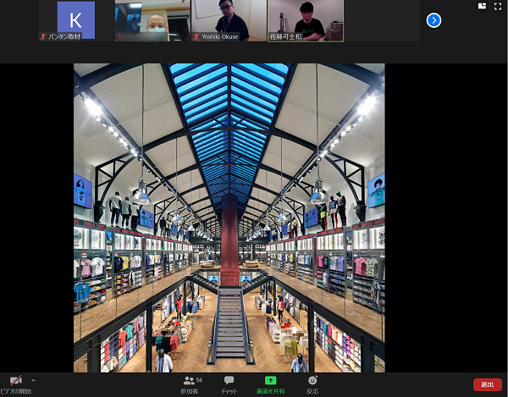Start video with the camera icon
The image size is (508, 397).
coord(15,381)
